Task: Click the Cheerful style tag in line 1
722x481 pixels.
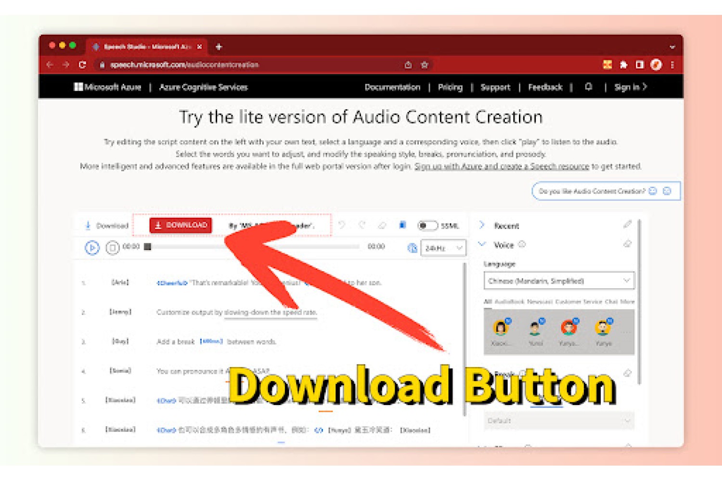Action: 172,283
